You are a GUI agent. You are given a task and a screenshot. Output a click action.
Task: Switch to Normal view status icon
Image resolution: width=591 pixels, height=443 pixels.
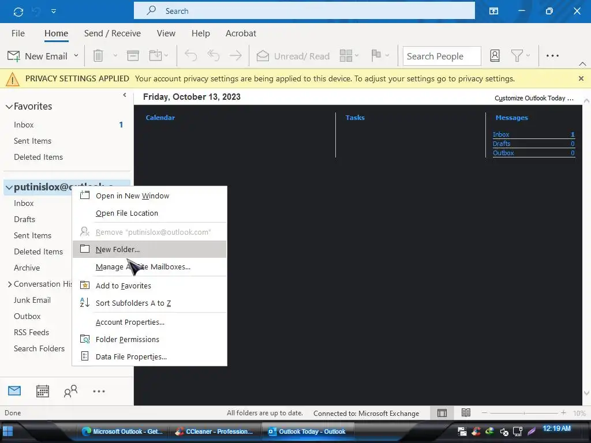coord(442,413)
